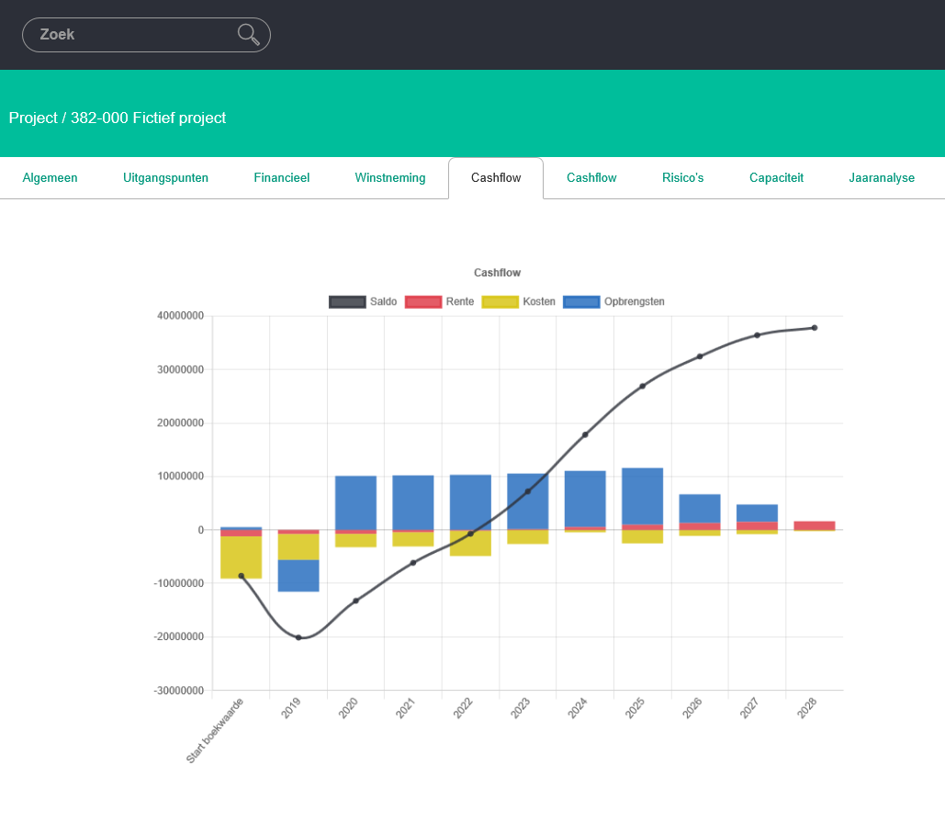Open the Jaaranalyse tab

click(882, 178)
